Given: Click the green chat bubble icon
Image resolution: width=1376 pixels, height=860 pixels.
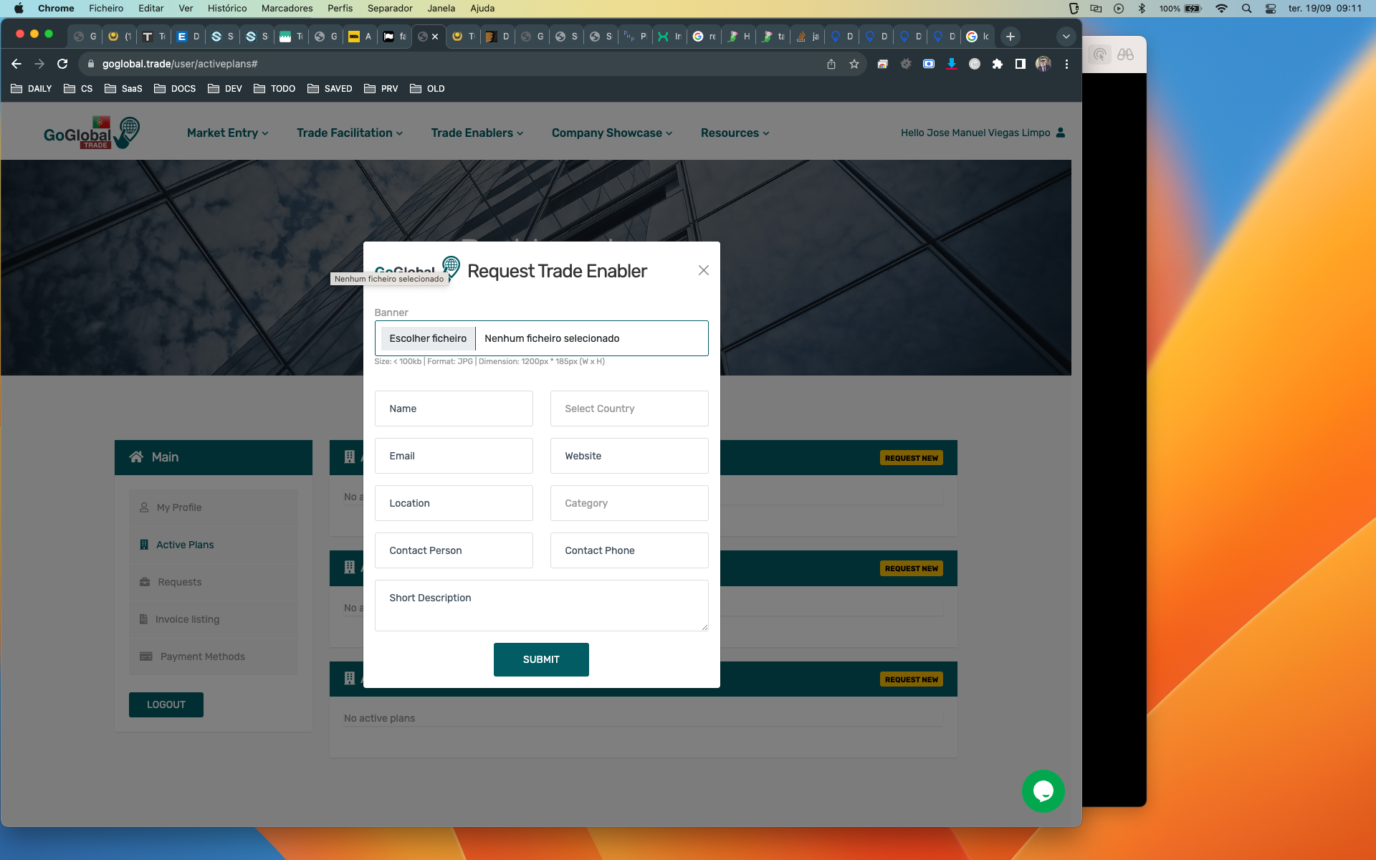Looking at the screenshot, I should tap(1043, 791).
